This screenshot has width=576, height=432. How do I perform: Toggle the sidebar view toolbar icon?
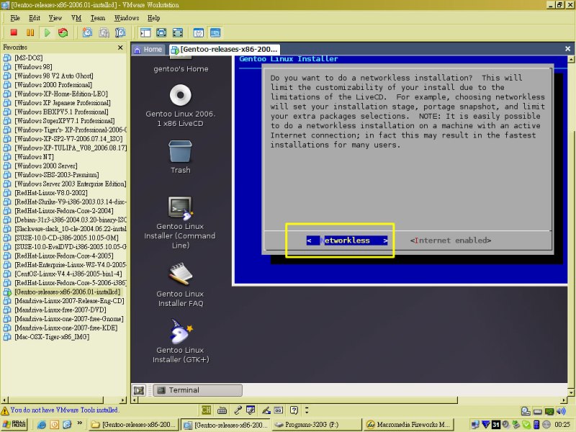pyautogui.click(x=145, y=32)
